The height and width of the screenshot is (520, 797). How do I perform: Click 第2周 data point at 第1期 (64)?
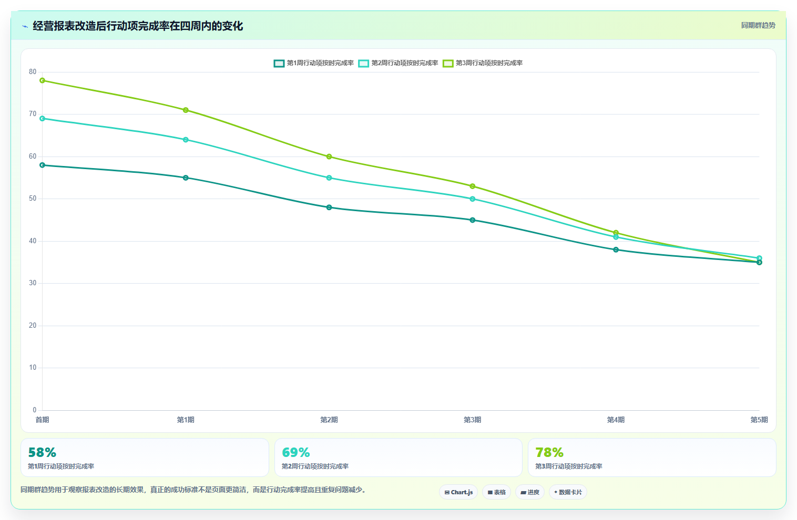tap(186, 140)
